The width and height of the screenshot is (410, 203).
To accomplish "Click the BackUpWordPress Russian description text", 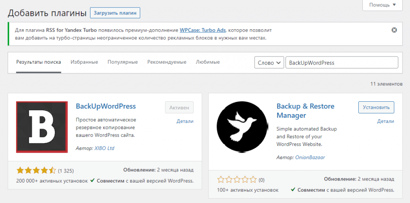I will point(106,128).
